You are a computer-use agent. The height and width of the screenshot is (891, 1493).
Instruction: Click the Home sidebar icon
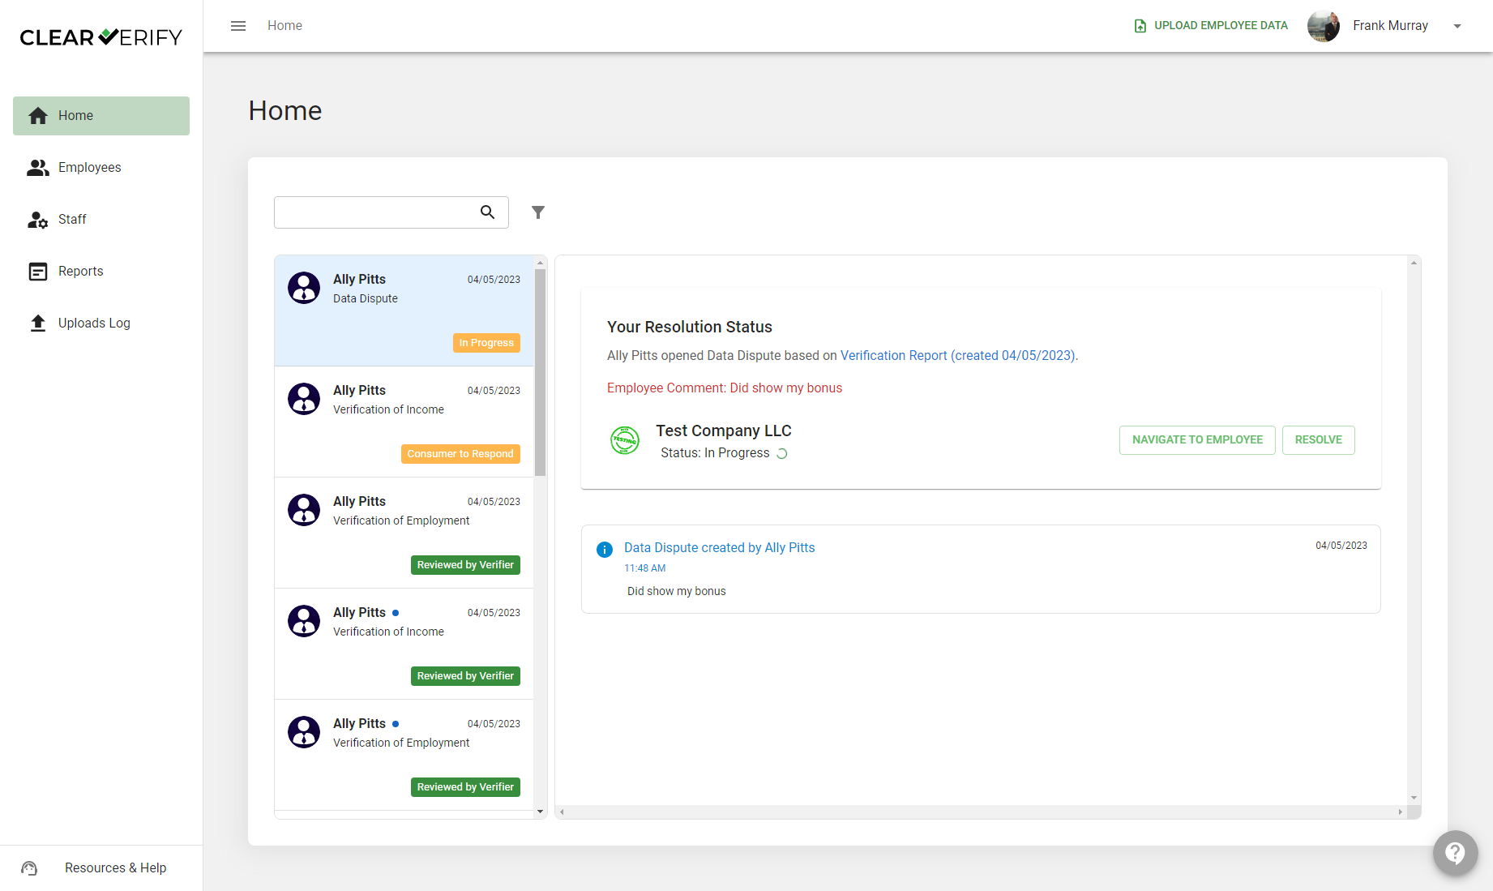coord(38,116)
